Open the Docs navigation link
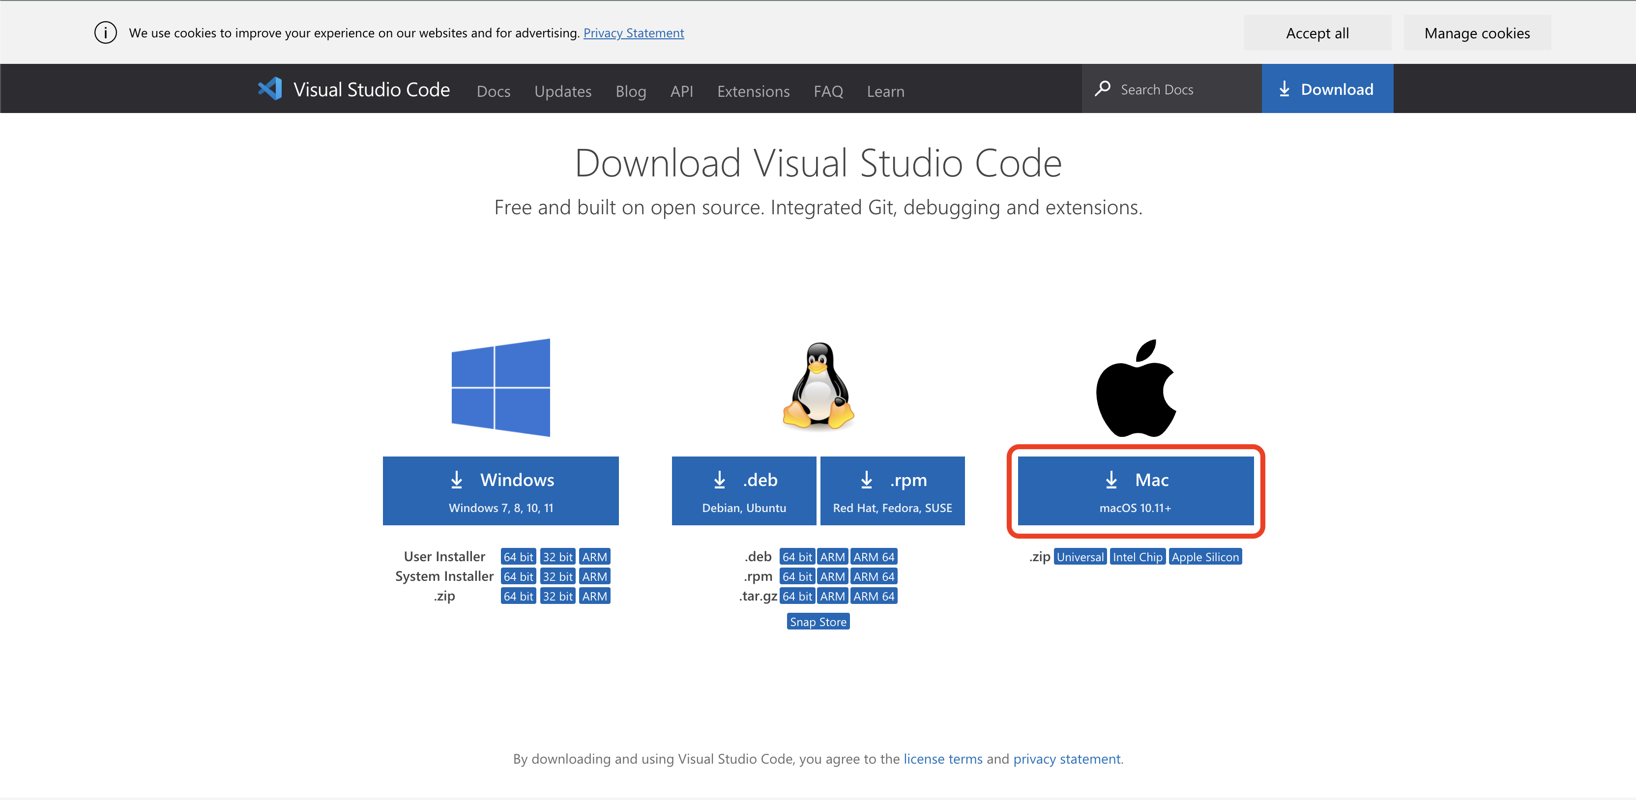 point(494,91)
